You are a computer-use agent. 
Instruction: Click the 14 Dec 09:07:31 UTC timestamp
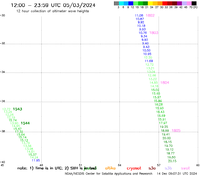[177, 174]
